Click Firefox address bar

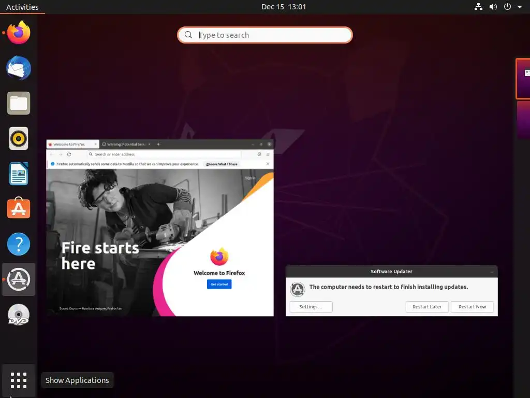[164, 154]
